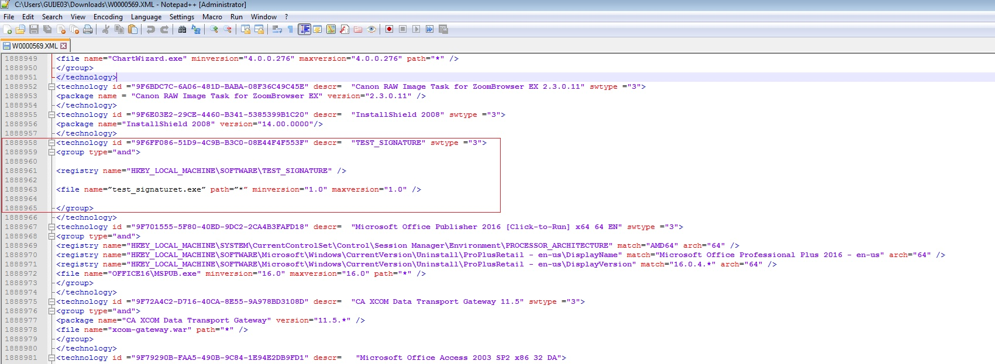
Task: Collapse InstallShield 2008 technology fold marker
Action: (51, 115)
